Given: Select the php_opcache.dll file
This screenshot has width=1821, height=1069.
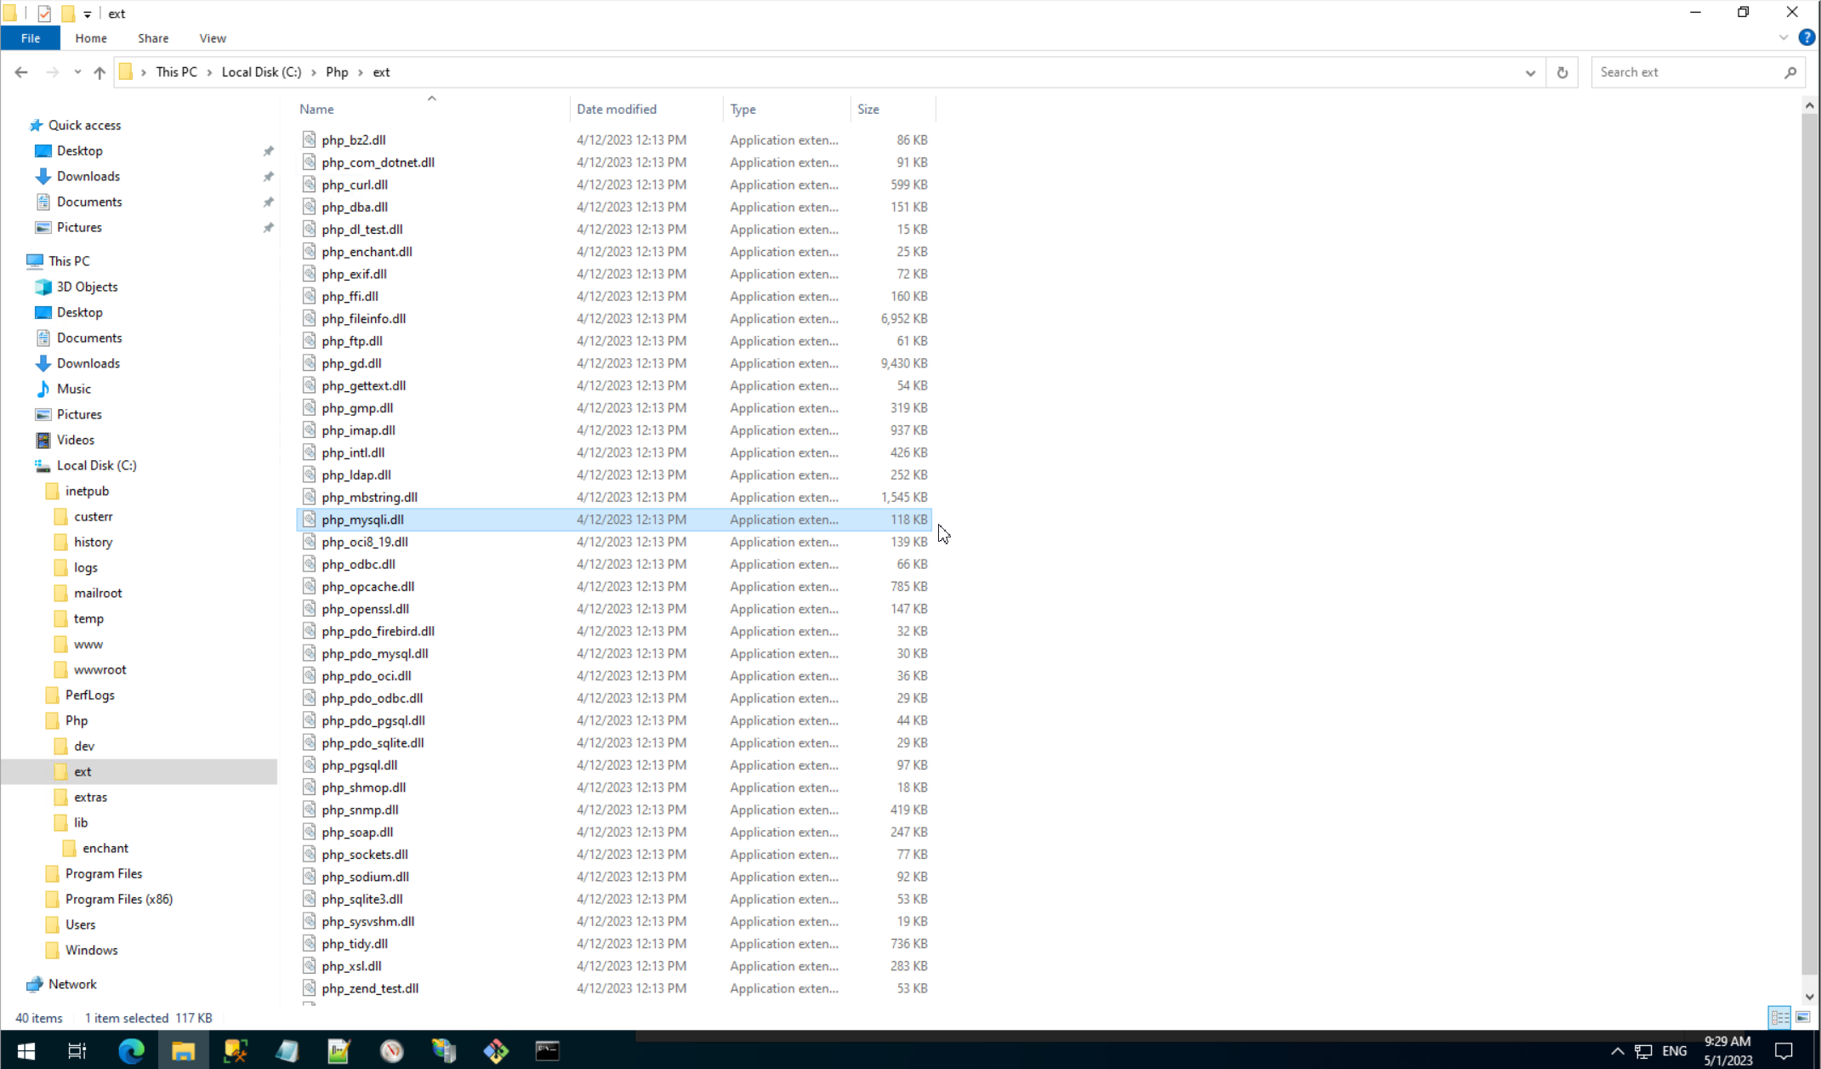Looking at the screenshot, I should coord(367,586).
